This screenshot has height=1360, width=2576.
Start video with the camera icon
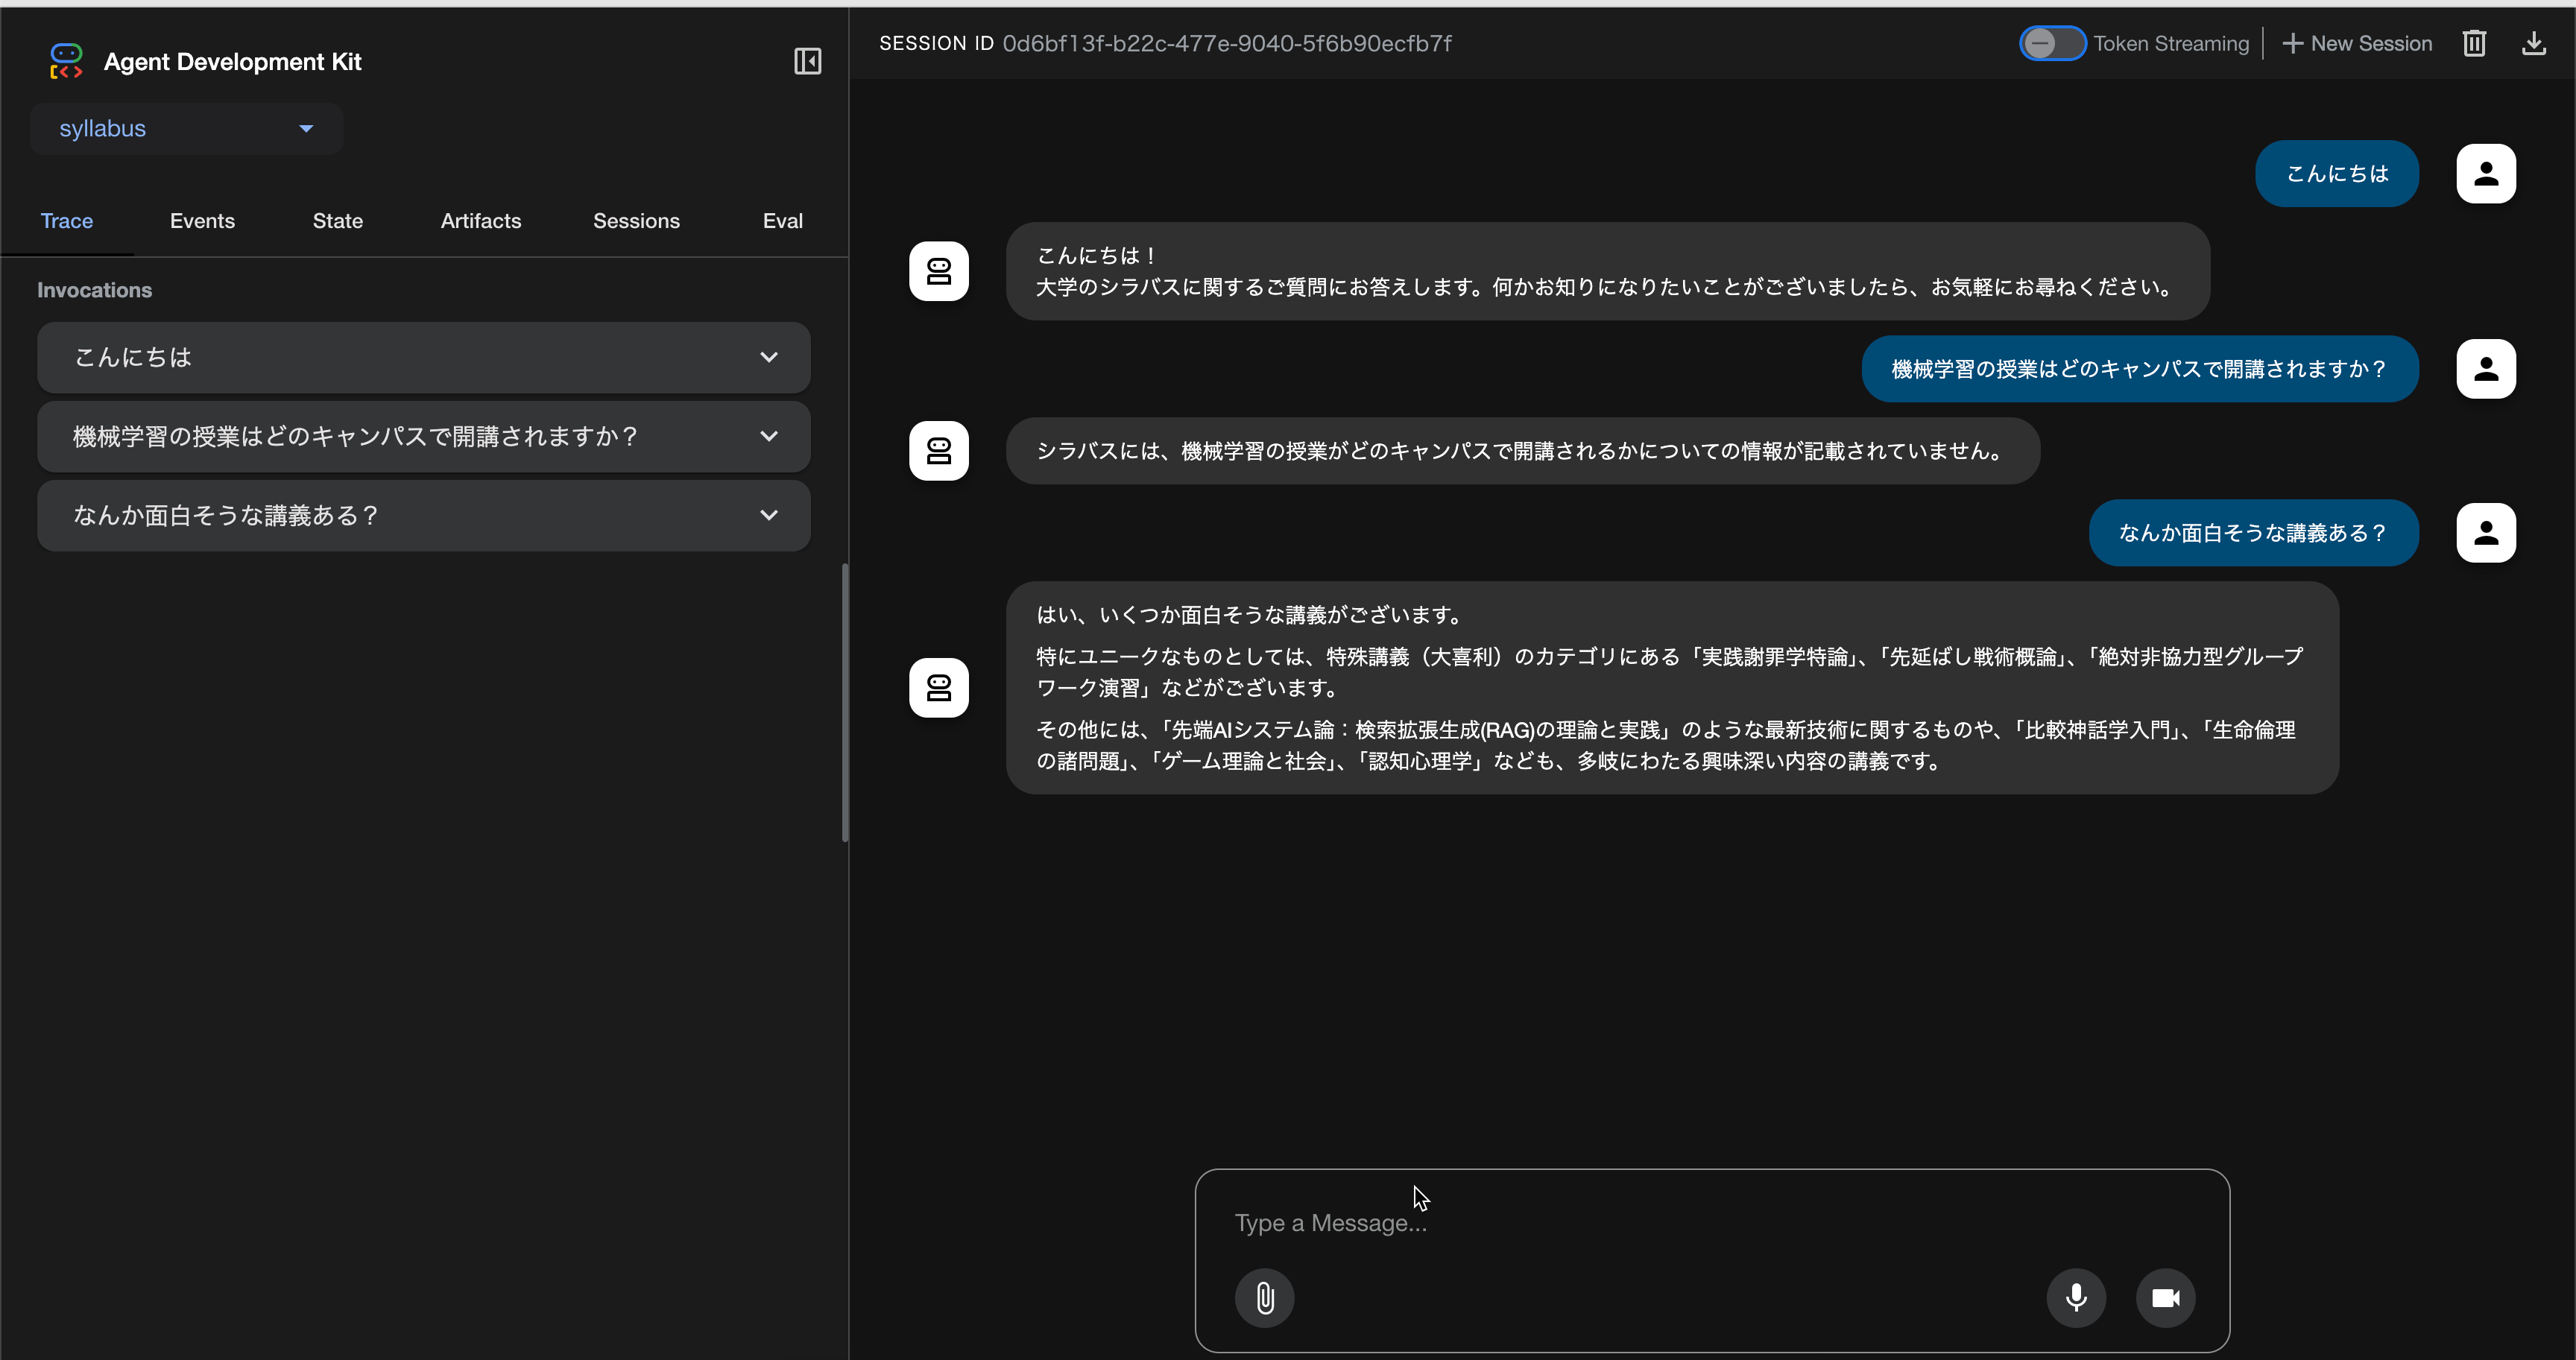[2165, 1298]
